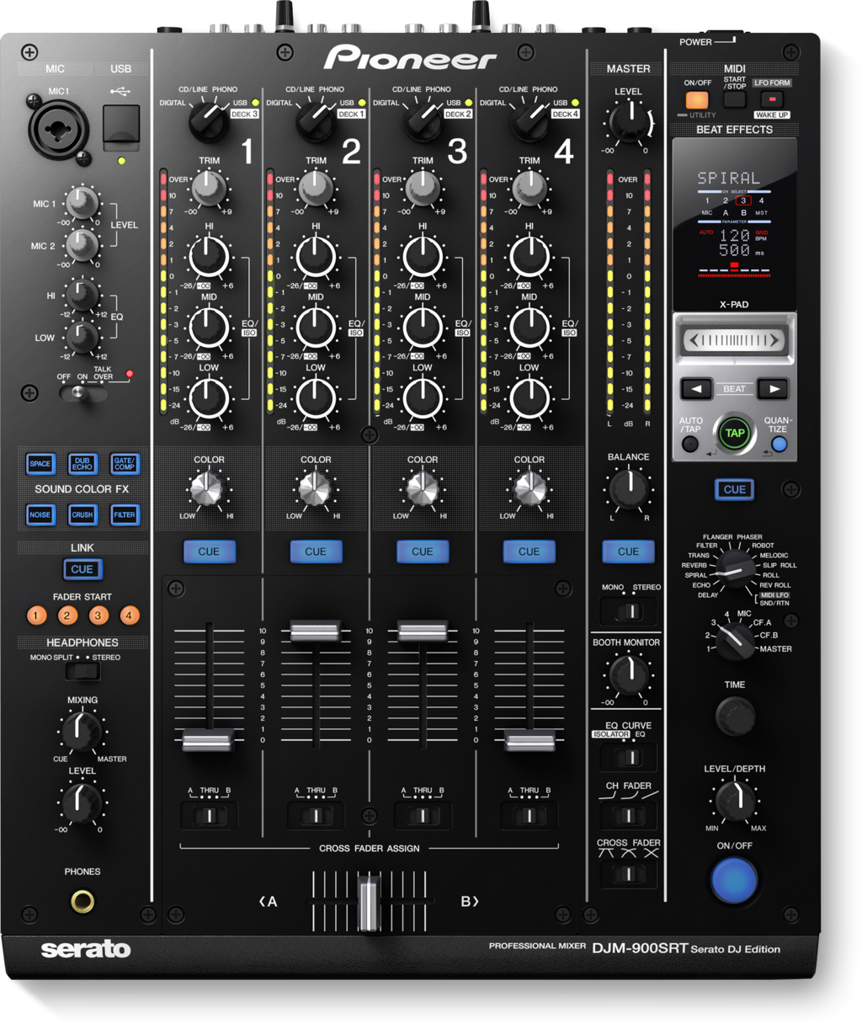The width and height of the screenshot is (862, 1023).
Task: Toggle the MONO/STEREO master switch
Action: tap(629, 610)
